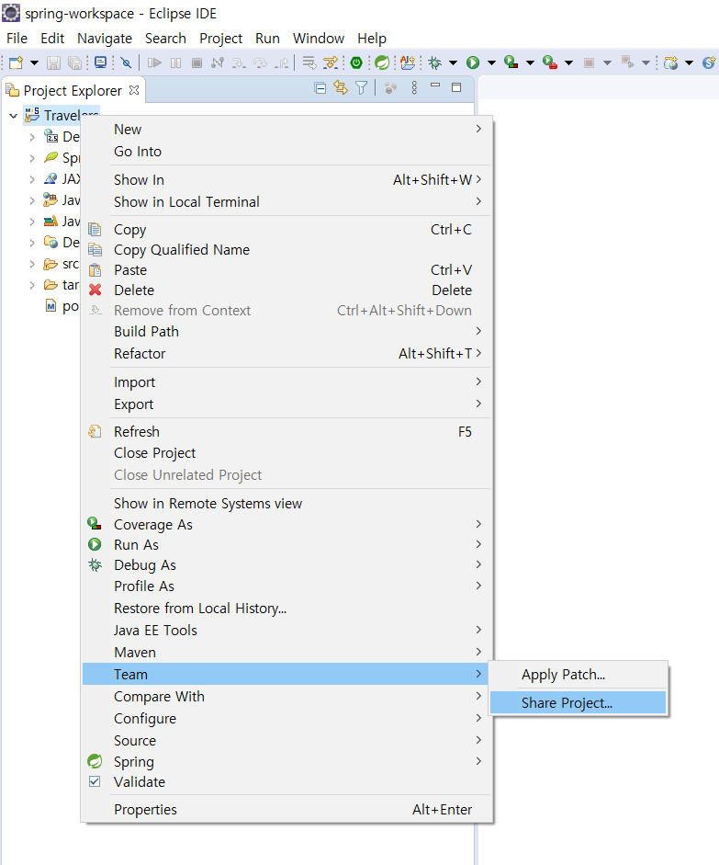719x865 pixels.
Task: Click the Suspend debug icon
Action: click(x=175, y=63)
